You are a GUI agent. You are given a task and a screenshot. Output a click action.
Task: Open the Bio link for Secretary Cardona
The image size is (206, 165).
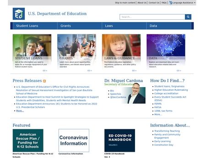(112, 91)
